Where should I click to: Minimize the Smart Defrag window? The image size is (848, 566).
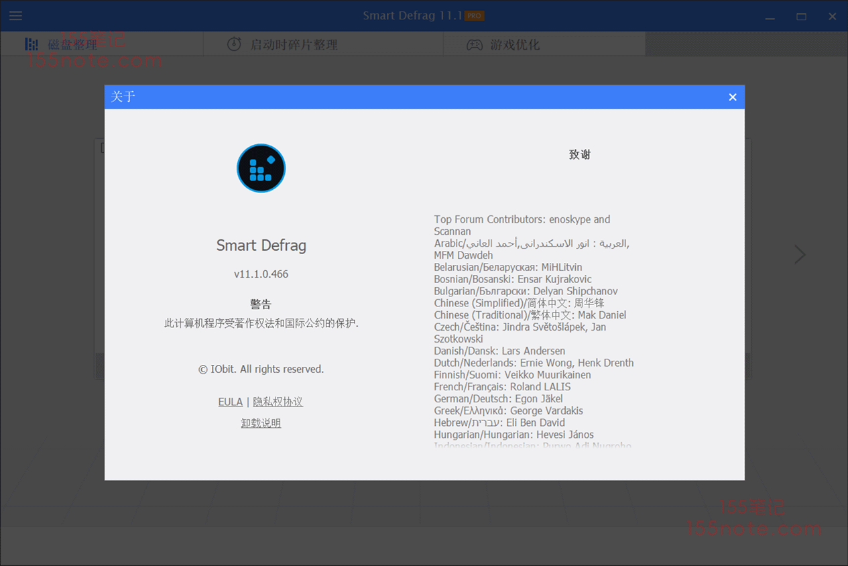770,16
